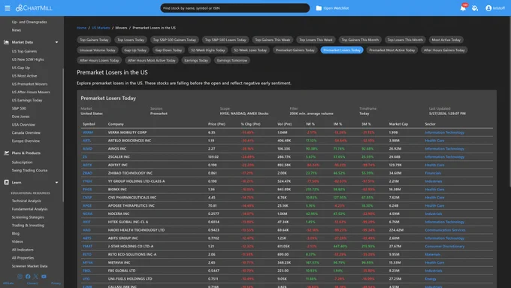Select the Unusual Volume Today chip
The height and width of the screenshot is (288, 511).
point(98,50)
